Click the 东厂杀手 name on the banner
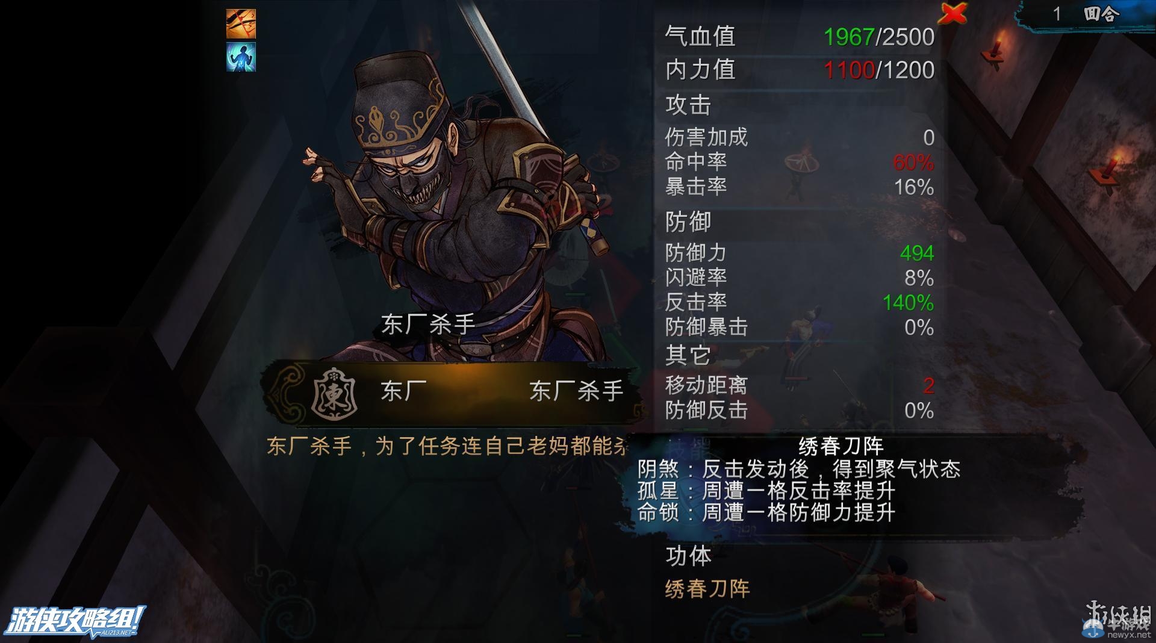This screenshot has width=1156, height=643. [x=576, y=391]
